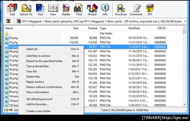This screenshot has height=121, width=190.
Task: Click the 53.png file icon
Action: pos(7,64)
